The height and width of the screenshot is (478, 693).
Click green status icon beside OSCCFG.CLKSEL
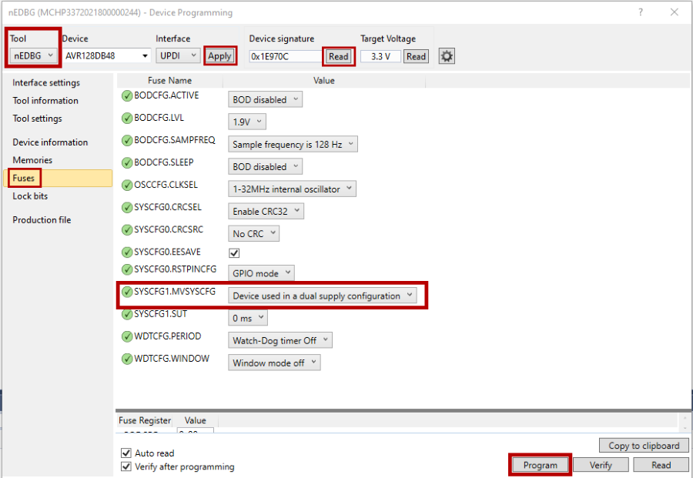tap(127, 186)
